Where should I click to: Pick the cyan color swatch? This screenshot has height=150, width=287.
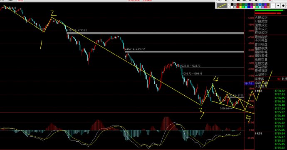[246, 7]
